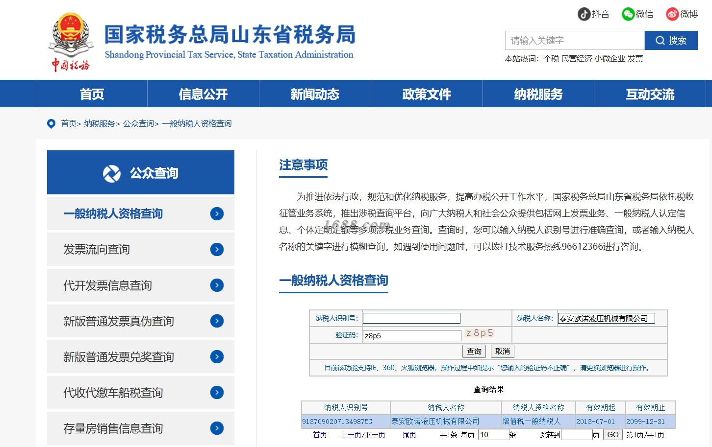
Task: Focus the 每页 rows-per-page field
Action: pos(493,435)
